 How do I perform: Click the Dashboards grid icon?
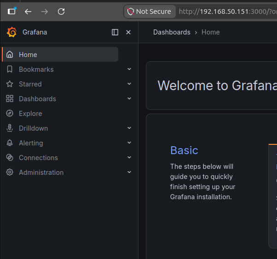(x=10, y=98)
